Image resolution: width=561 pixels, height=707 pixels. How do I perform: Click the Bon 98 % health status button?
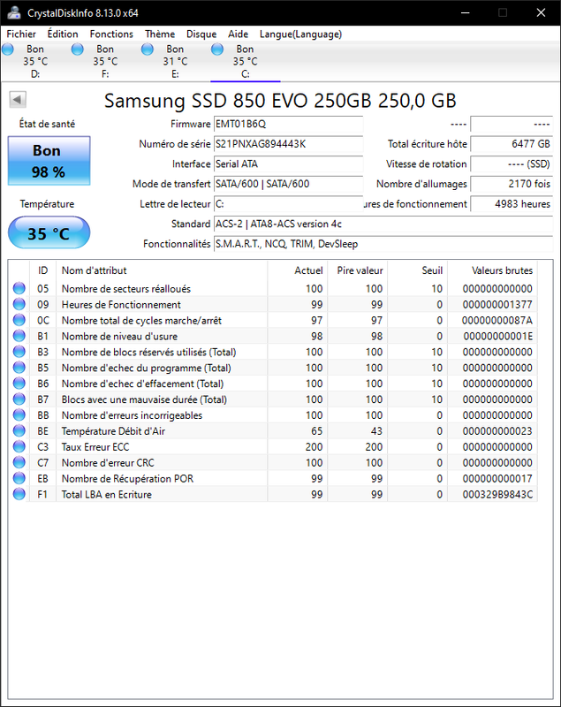pyautogui.click(x=49, y=161)
